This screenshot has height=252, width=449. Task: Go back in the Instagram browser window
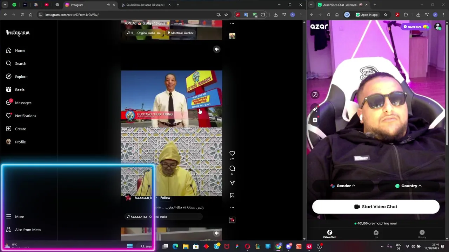(5, 15)
